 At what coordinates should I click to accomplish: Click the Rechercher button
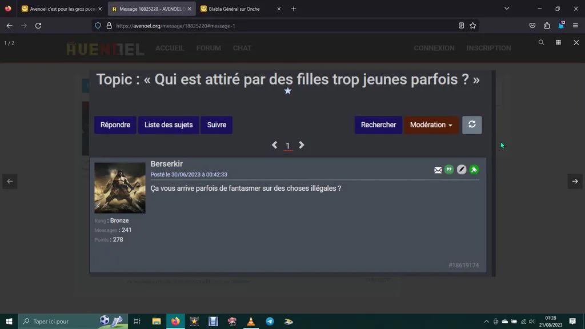[x=378, y=125]
